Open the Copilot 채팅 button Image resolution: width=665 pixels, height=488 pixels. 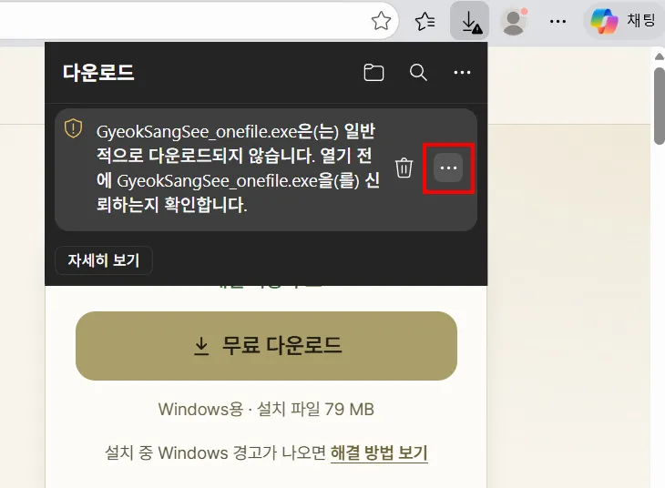(624, 21)
